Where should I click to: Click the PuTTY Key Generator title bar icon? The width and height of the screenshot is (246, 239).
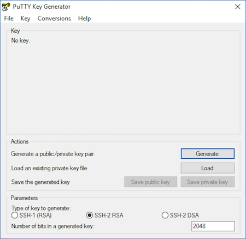point(6,7)
